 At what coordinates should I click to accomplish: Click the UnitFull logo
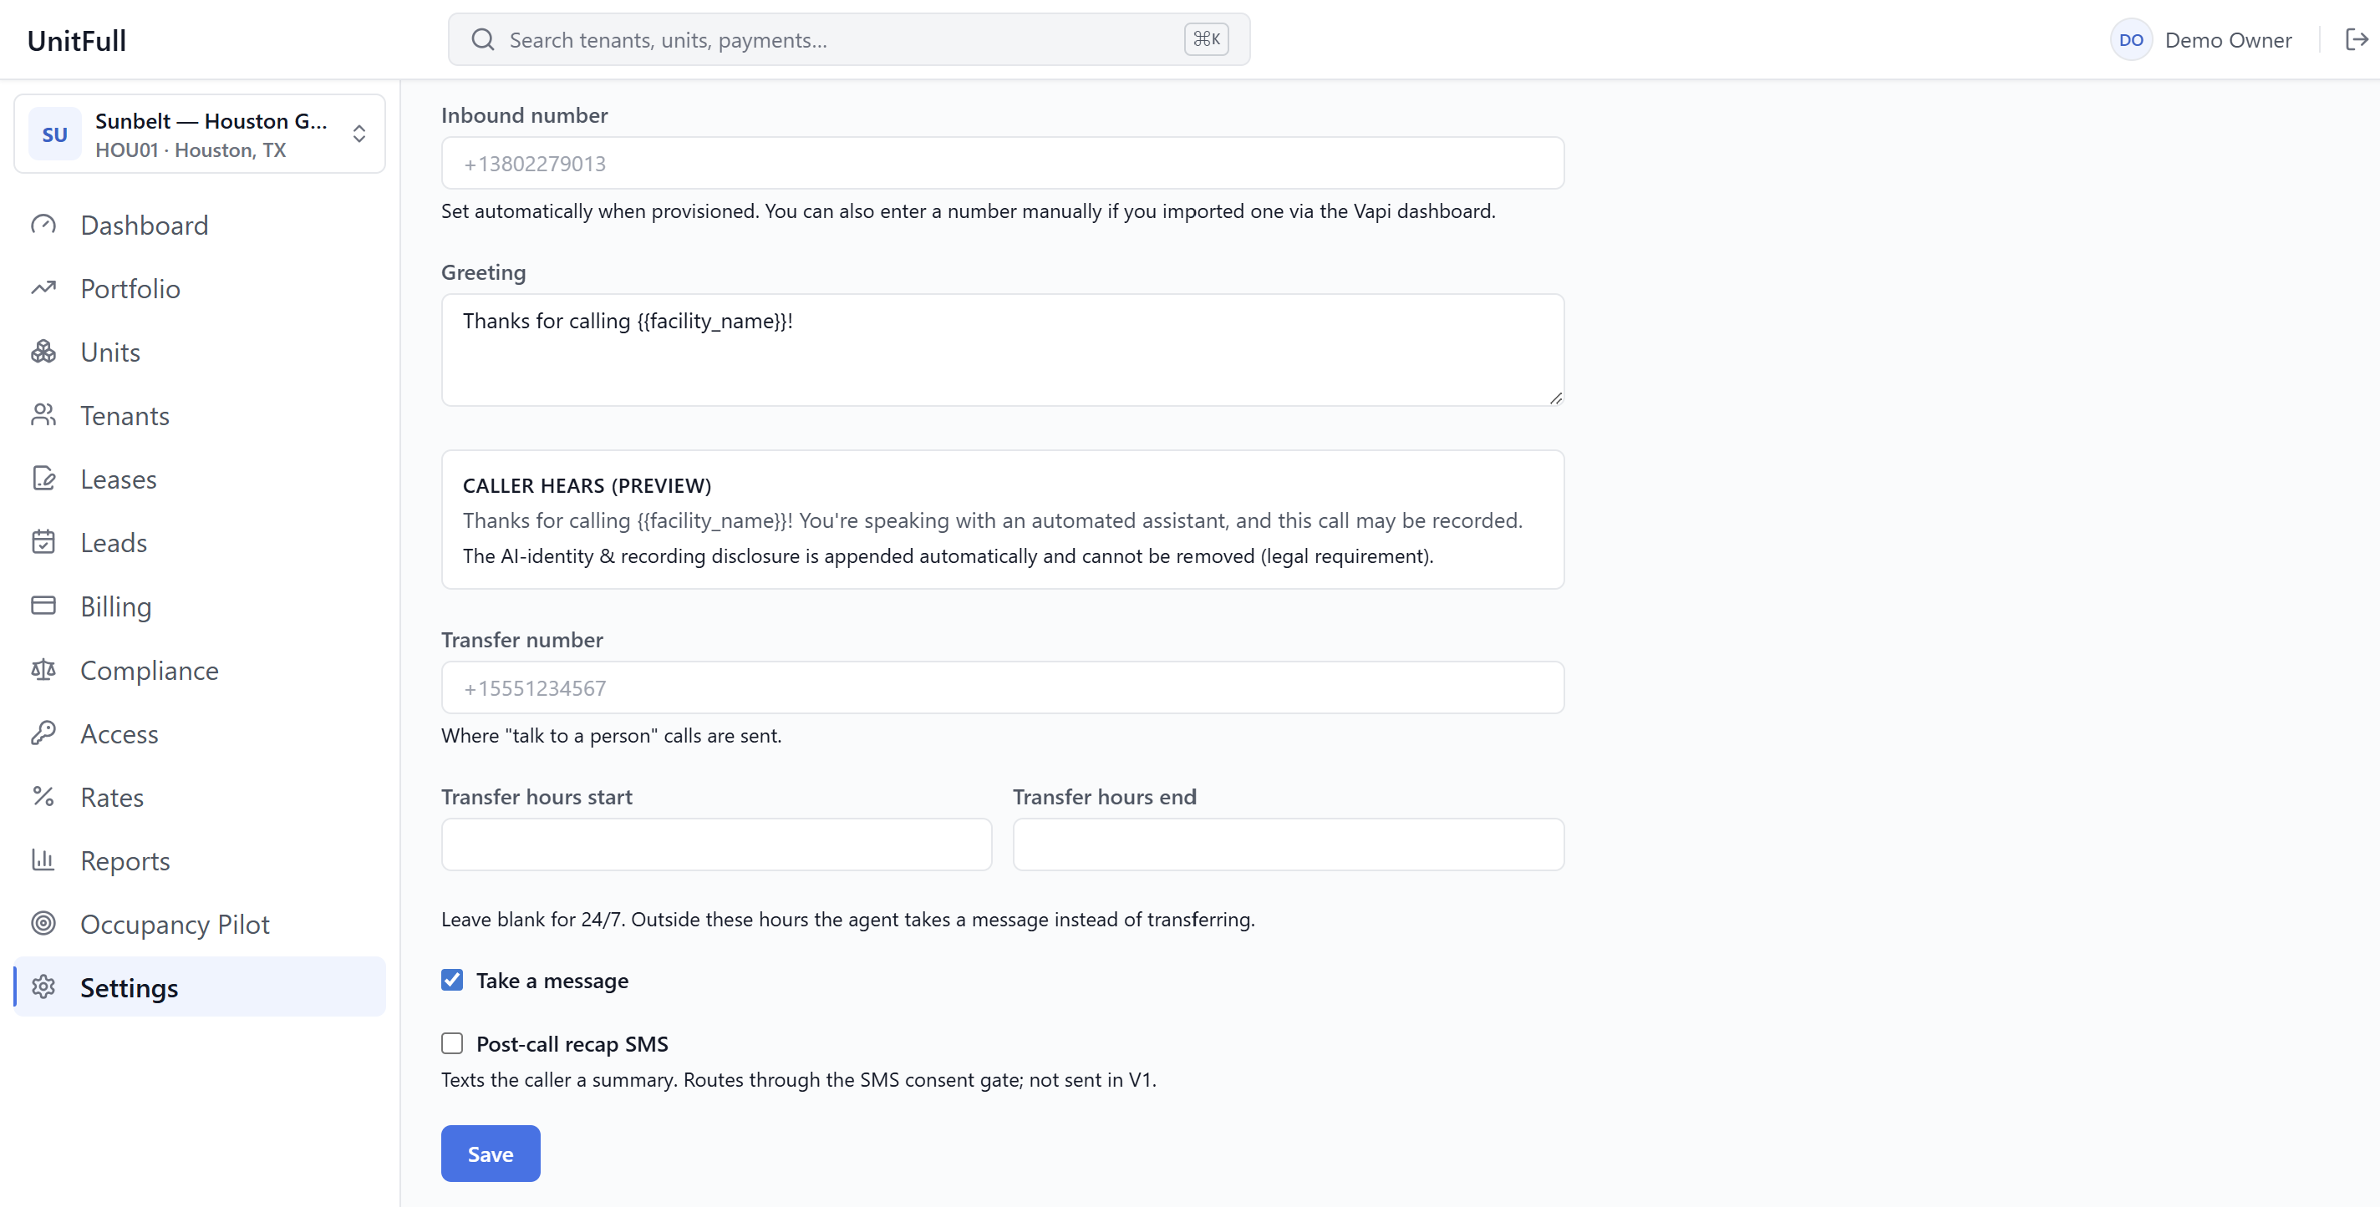[x=77, y=40]
